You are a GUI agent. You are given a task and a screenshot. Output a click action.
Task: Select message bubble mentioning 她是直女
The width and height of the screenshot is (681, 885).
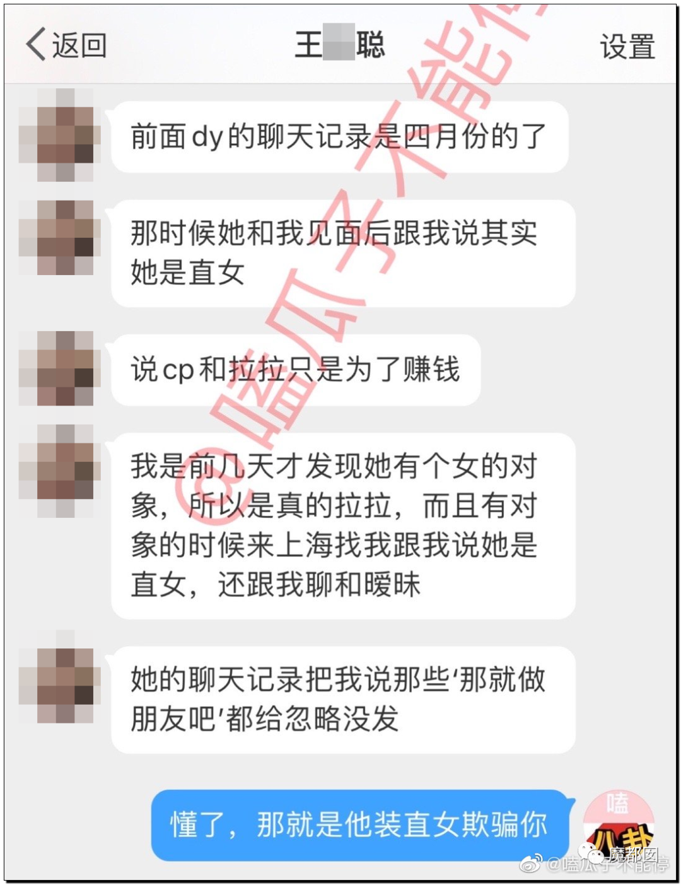tap(343, 254)
